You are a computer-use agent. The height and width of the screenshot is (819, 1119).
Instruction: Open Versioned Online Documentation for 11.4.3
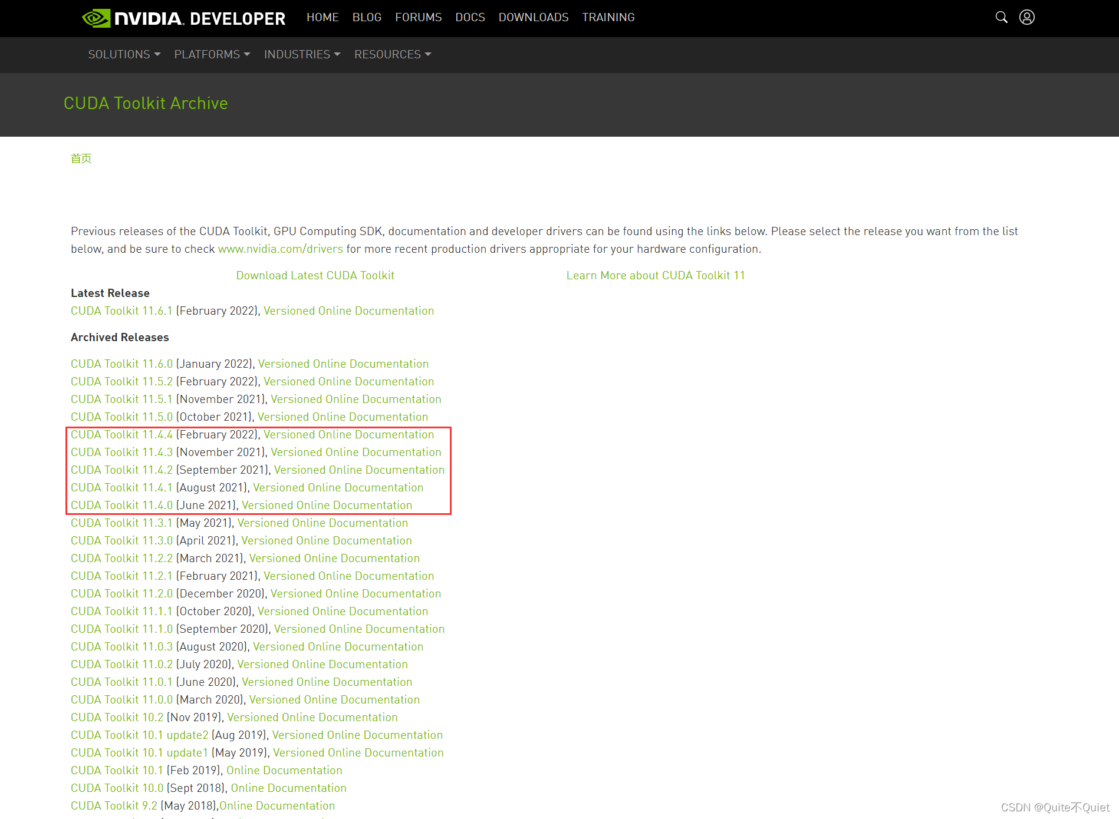click(356, 453)
